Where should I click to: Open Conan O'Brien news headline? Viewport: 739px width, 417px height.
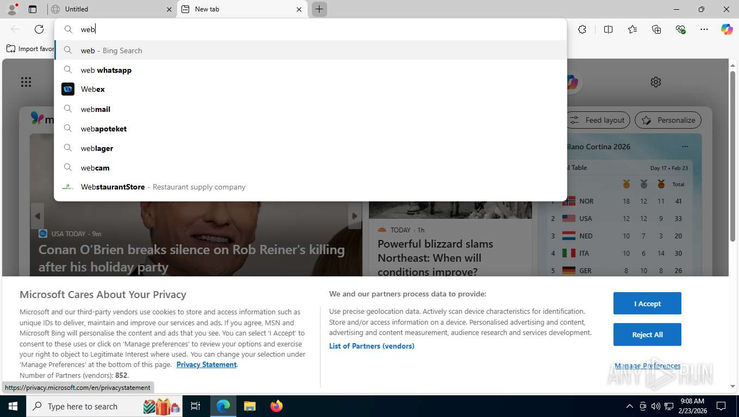(192, 258)
